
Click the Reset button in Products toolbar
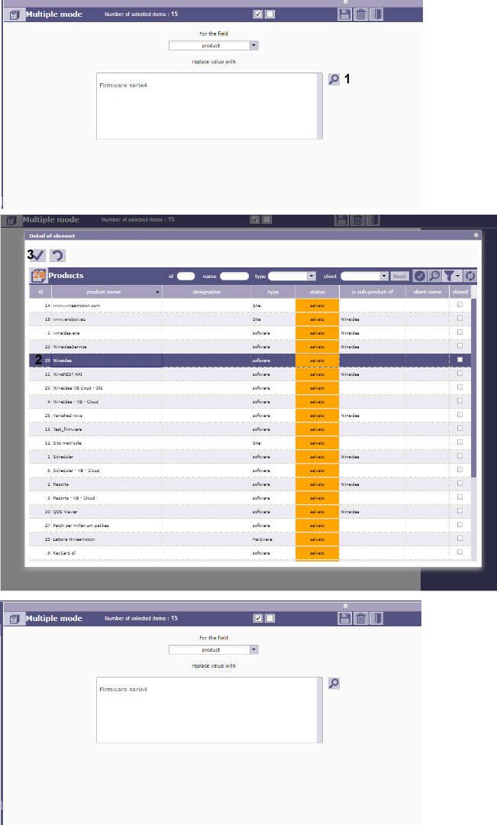pos(400,277)
